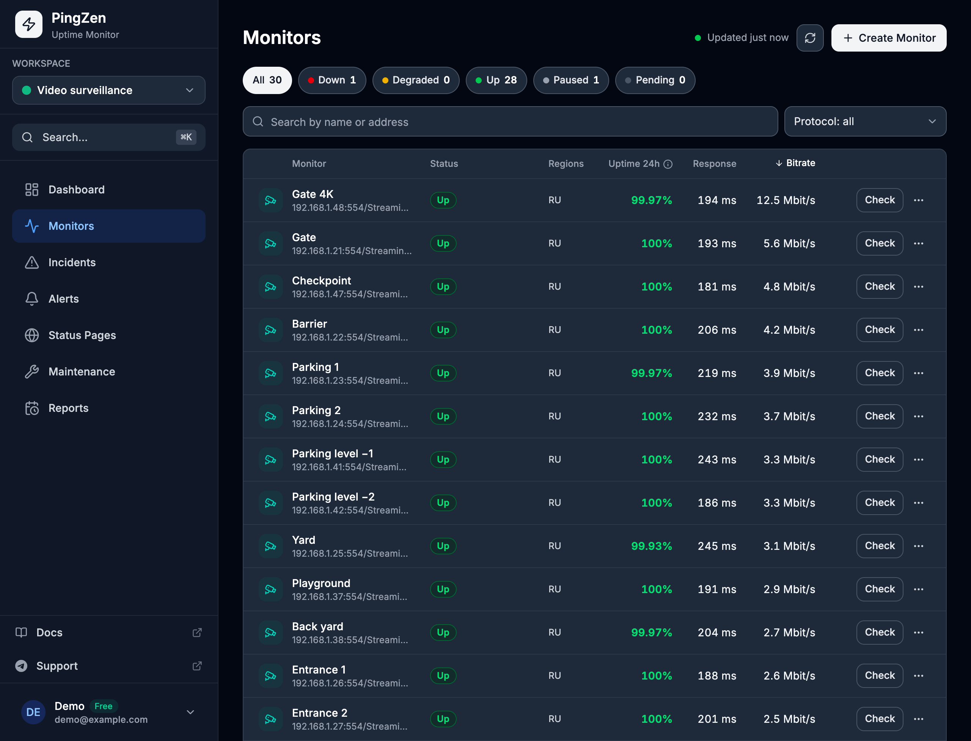Image resolution: width=971 pixels, height=741 pixels.
Task: Open the Video surveillance workspace dropdown
Action: pyautogui.click(x=108, y=90)
